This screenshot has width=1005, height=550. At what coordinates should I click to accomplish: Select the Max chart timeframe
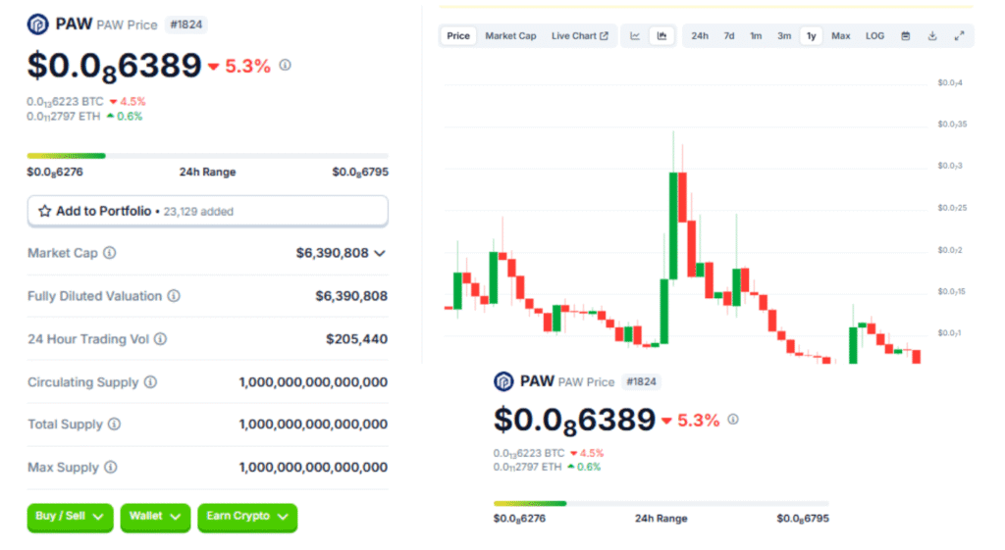point(841,36)
